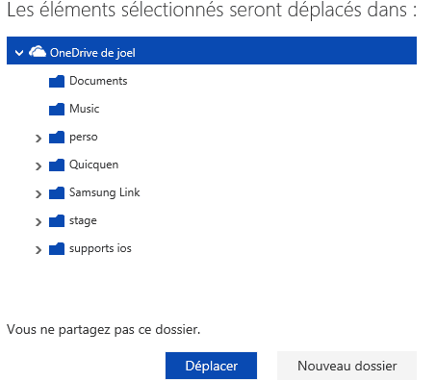This screenshot has width=436, height=381.
Task: Collapse the OneDrive de joel tree
Action: coord(19,53)
